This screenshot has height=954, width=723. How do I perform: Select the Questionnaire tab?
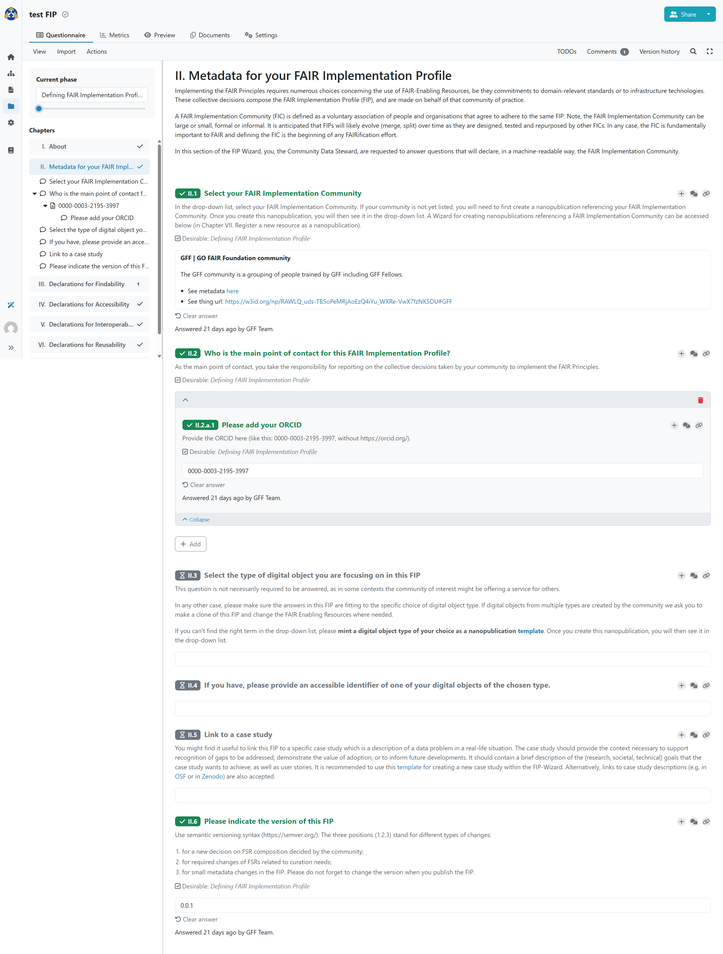click(x=61, y=35)
